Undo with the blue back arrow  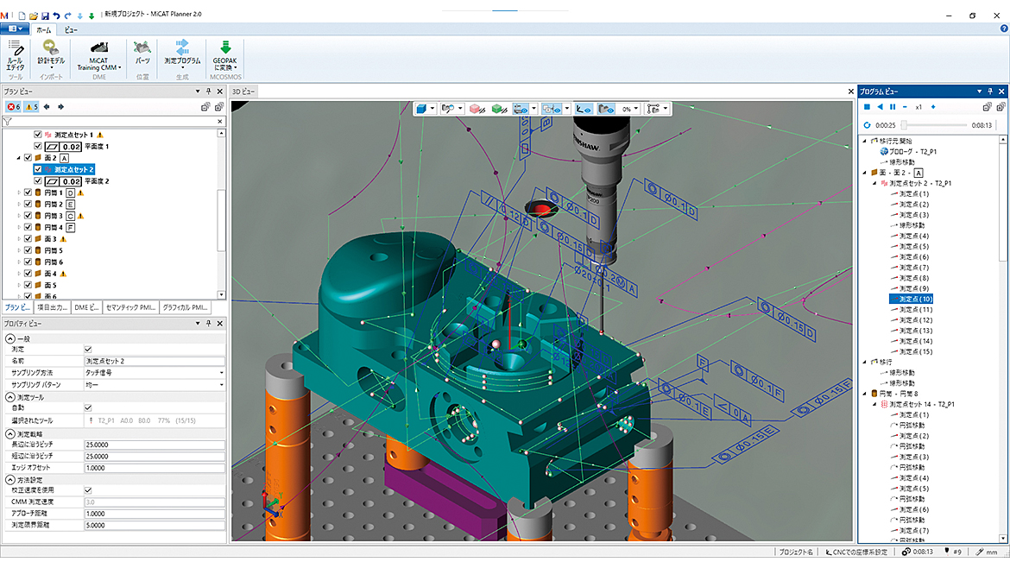(x=57, y=15)
